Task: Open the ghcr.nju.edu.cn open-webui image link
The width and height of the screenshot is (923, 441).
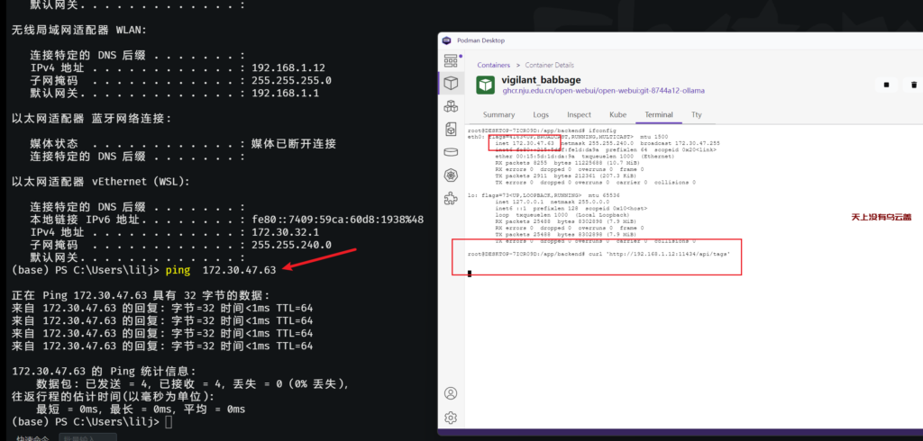Action: [x=603, y=91]
